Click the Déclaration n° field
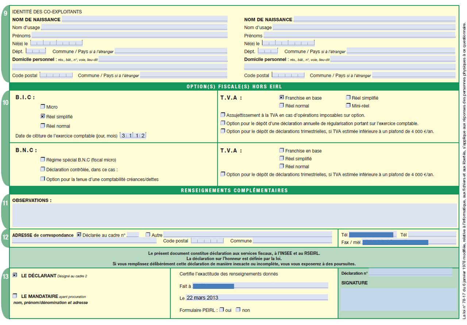The height and width of the screenshot is (325, 467). (x=410, y=272)
